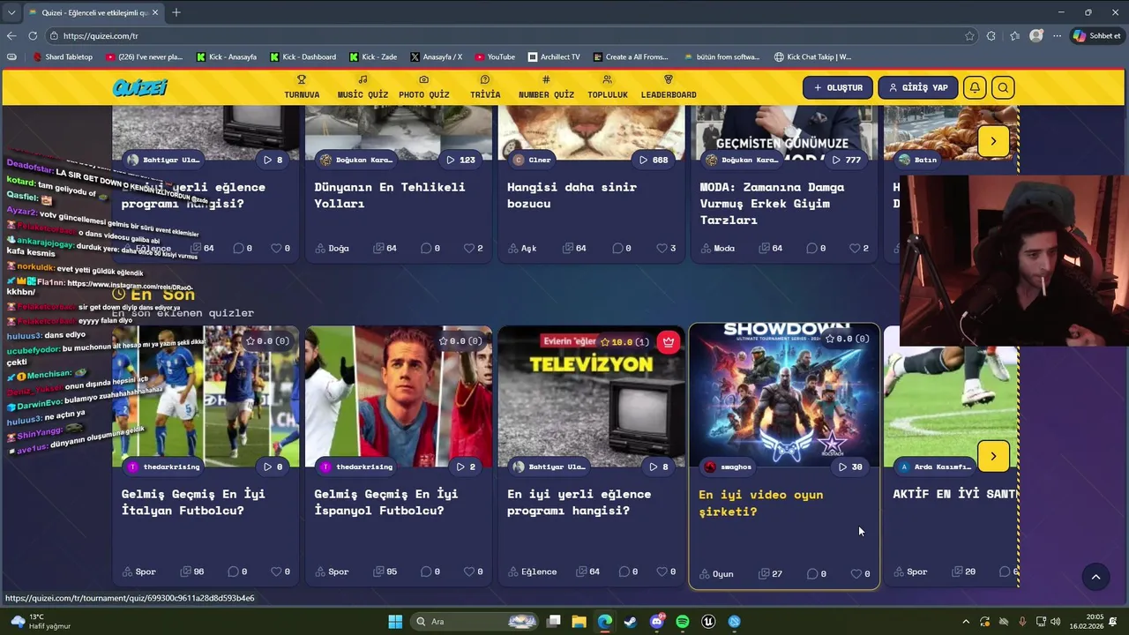Viewport: 1129px width, 635px height.
Task: Open the Leaderboard page
Action: point(669,87)
